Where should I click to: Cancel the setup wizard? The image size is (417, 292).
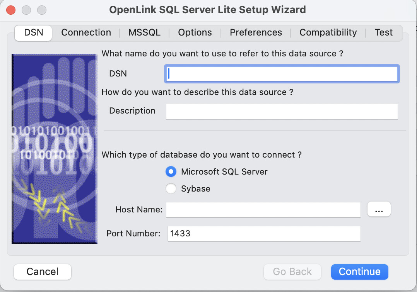43,272
